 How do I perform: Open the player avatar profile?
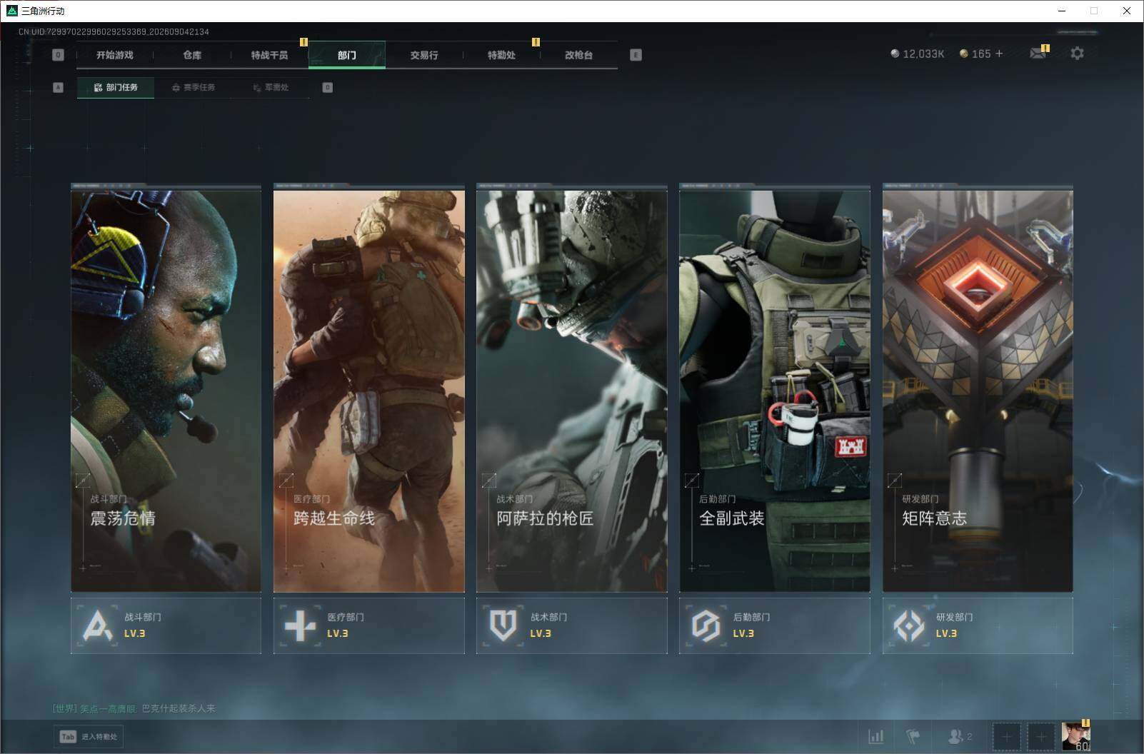point(1075,736)
